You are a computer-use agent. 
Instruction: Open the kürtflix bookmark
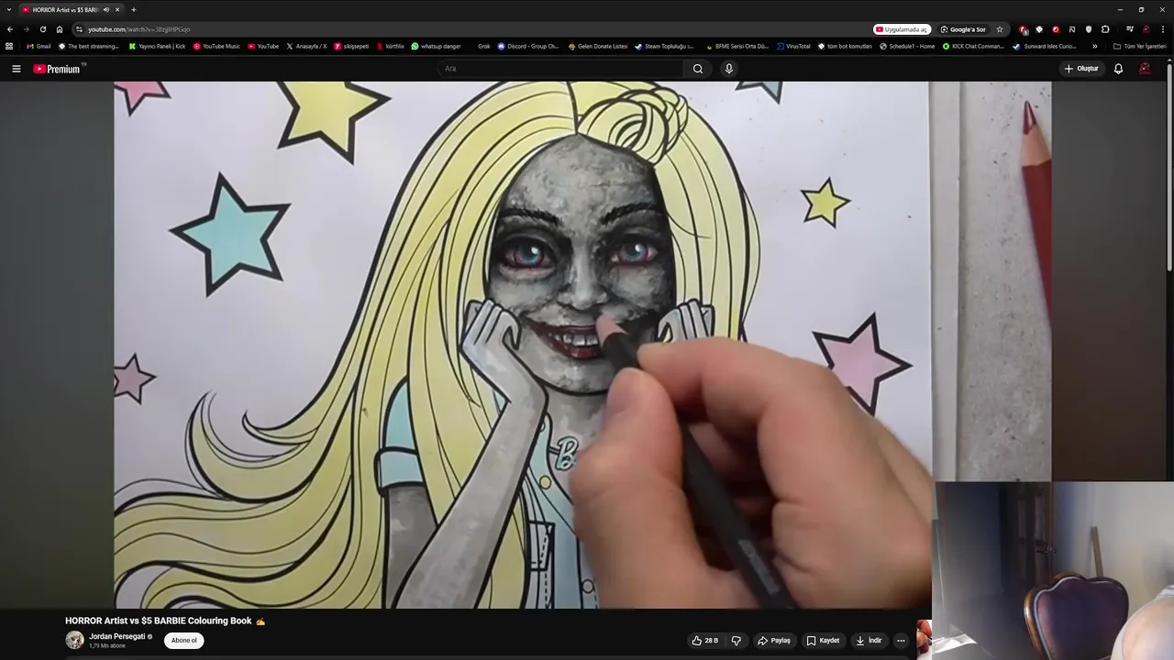(x=391, y=46)
